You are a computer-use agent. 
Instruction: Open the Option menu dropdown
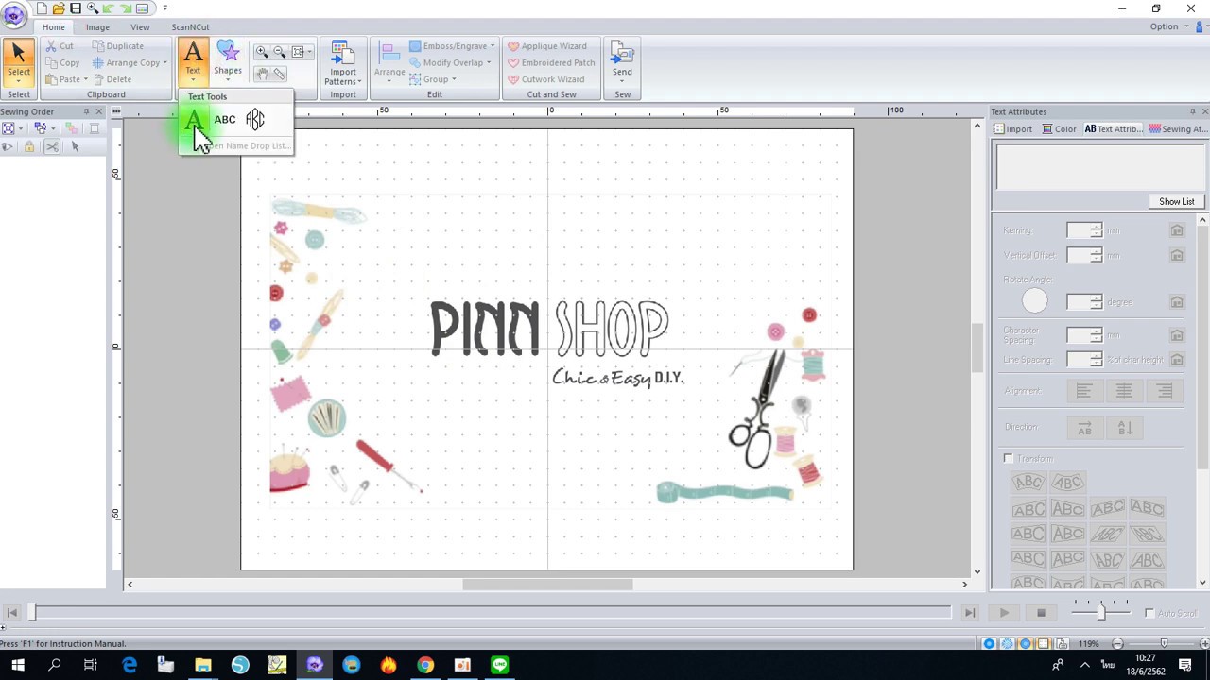(x=1168, y=26)
